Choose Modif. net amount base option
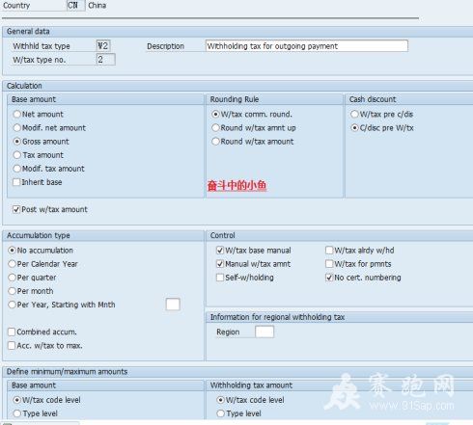473x425 pixels. coord(17,127)
